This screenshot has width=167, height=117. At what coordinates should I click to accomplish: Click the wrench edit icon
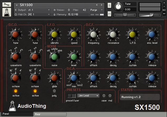[7, 4]
